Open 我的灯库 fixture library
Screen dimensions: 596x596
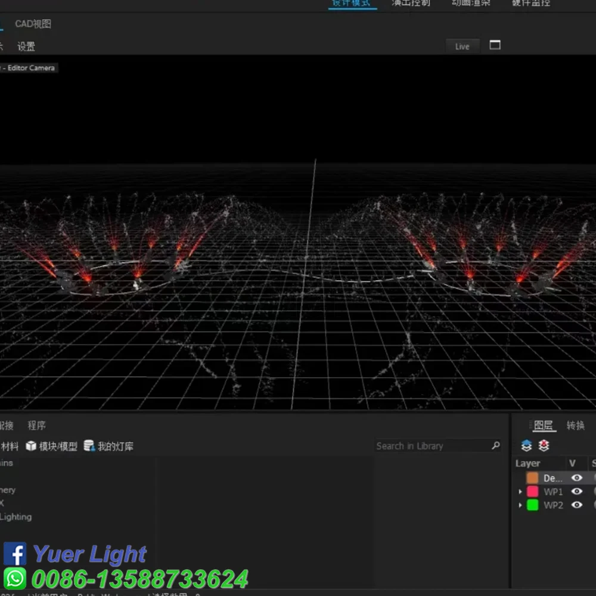click(116, 446)
